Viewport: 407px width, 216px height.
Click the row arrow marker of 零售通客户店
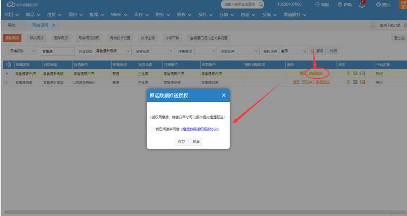click(x=7, y=73)
